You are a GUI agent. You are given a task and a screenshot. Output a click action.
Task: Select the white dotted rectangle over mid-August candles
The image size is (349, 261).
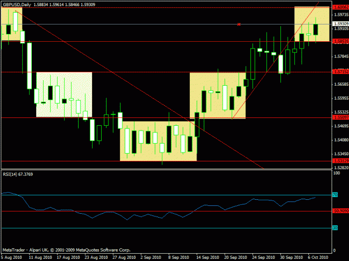pos(64,95)
